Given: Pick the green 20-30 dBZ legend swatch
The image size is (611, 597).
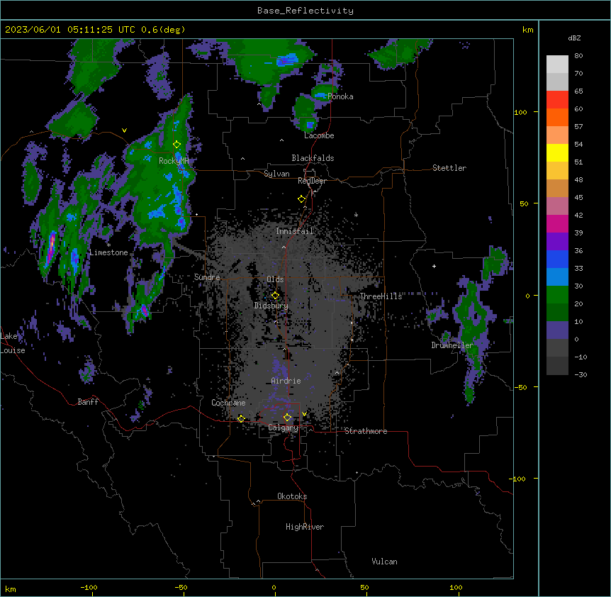Looking at the screenshot, I should point(557,295).
